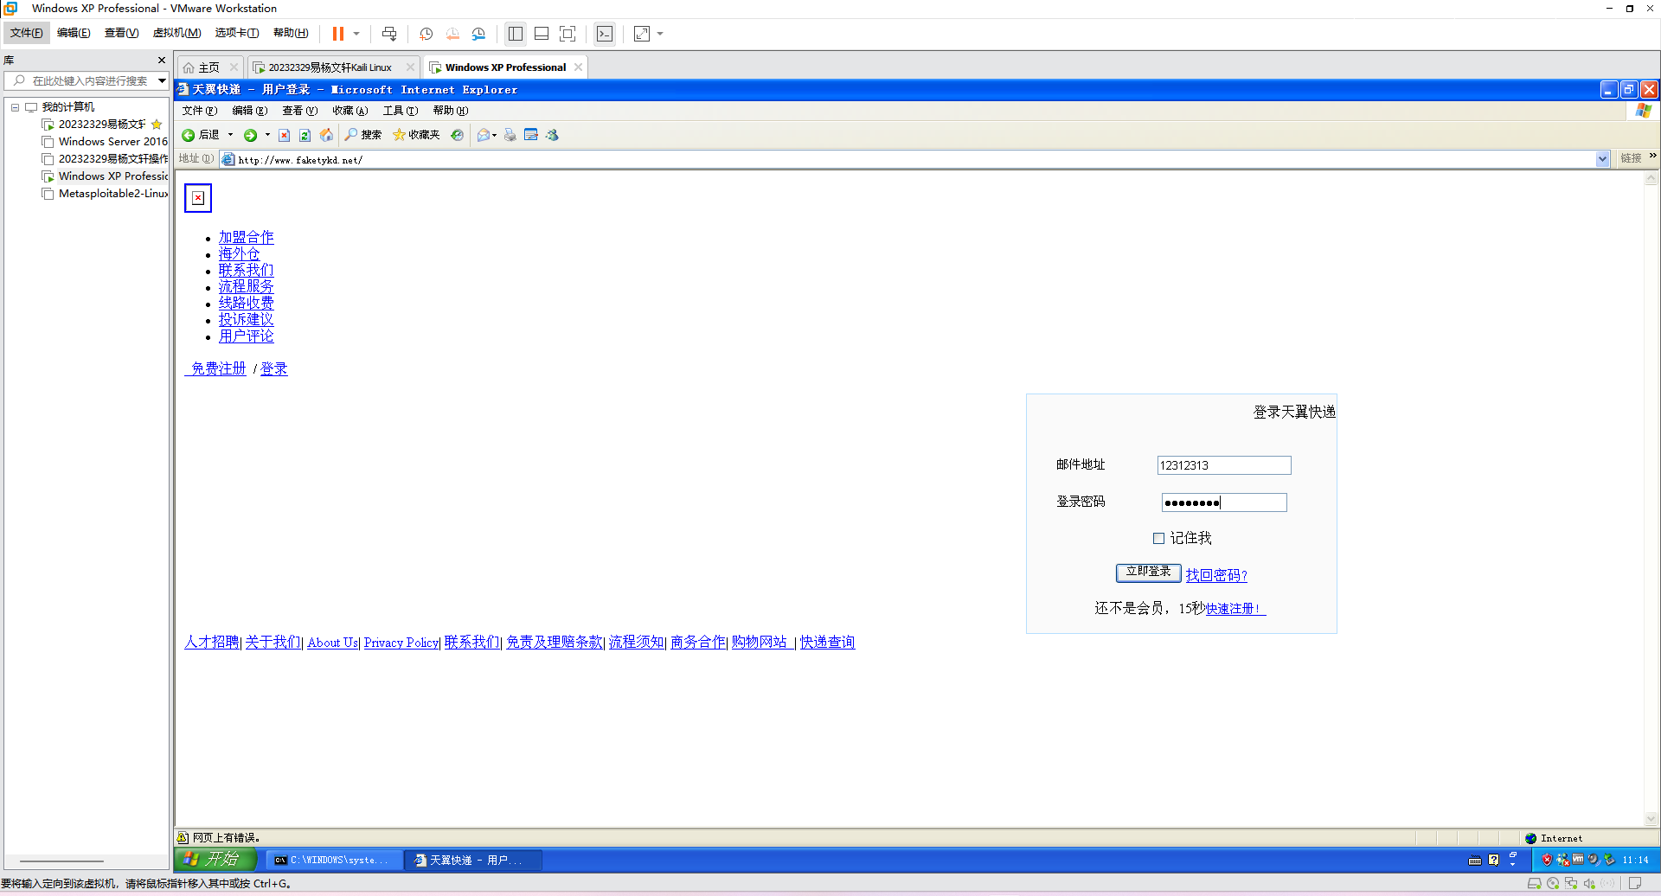Take a snapshot using the clock-plus icon
This screenshot has height=896, width=1661.
coord(426,34)
